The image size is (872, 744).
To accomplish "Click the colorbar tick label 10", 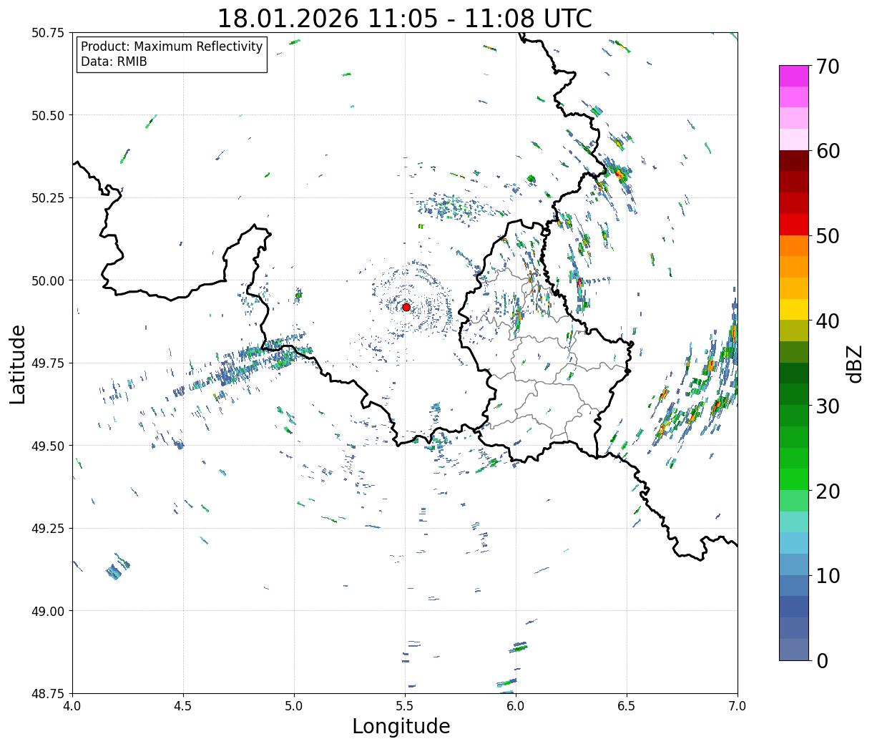I will click(828, 576).
